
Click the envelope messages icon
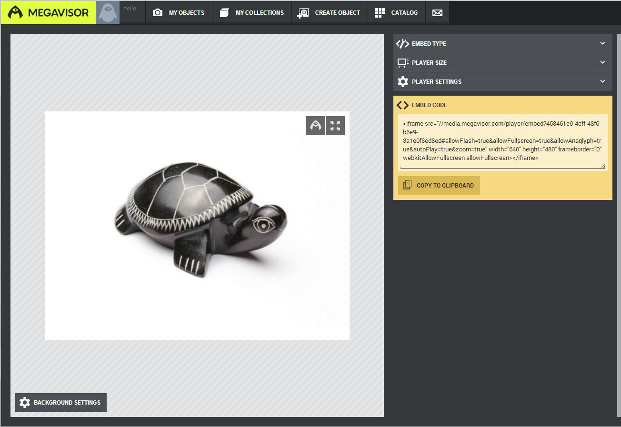[437, 13]
